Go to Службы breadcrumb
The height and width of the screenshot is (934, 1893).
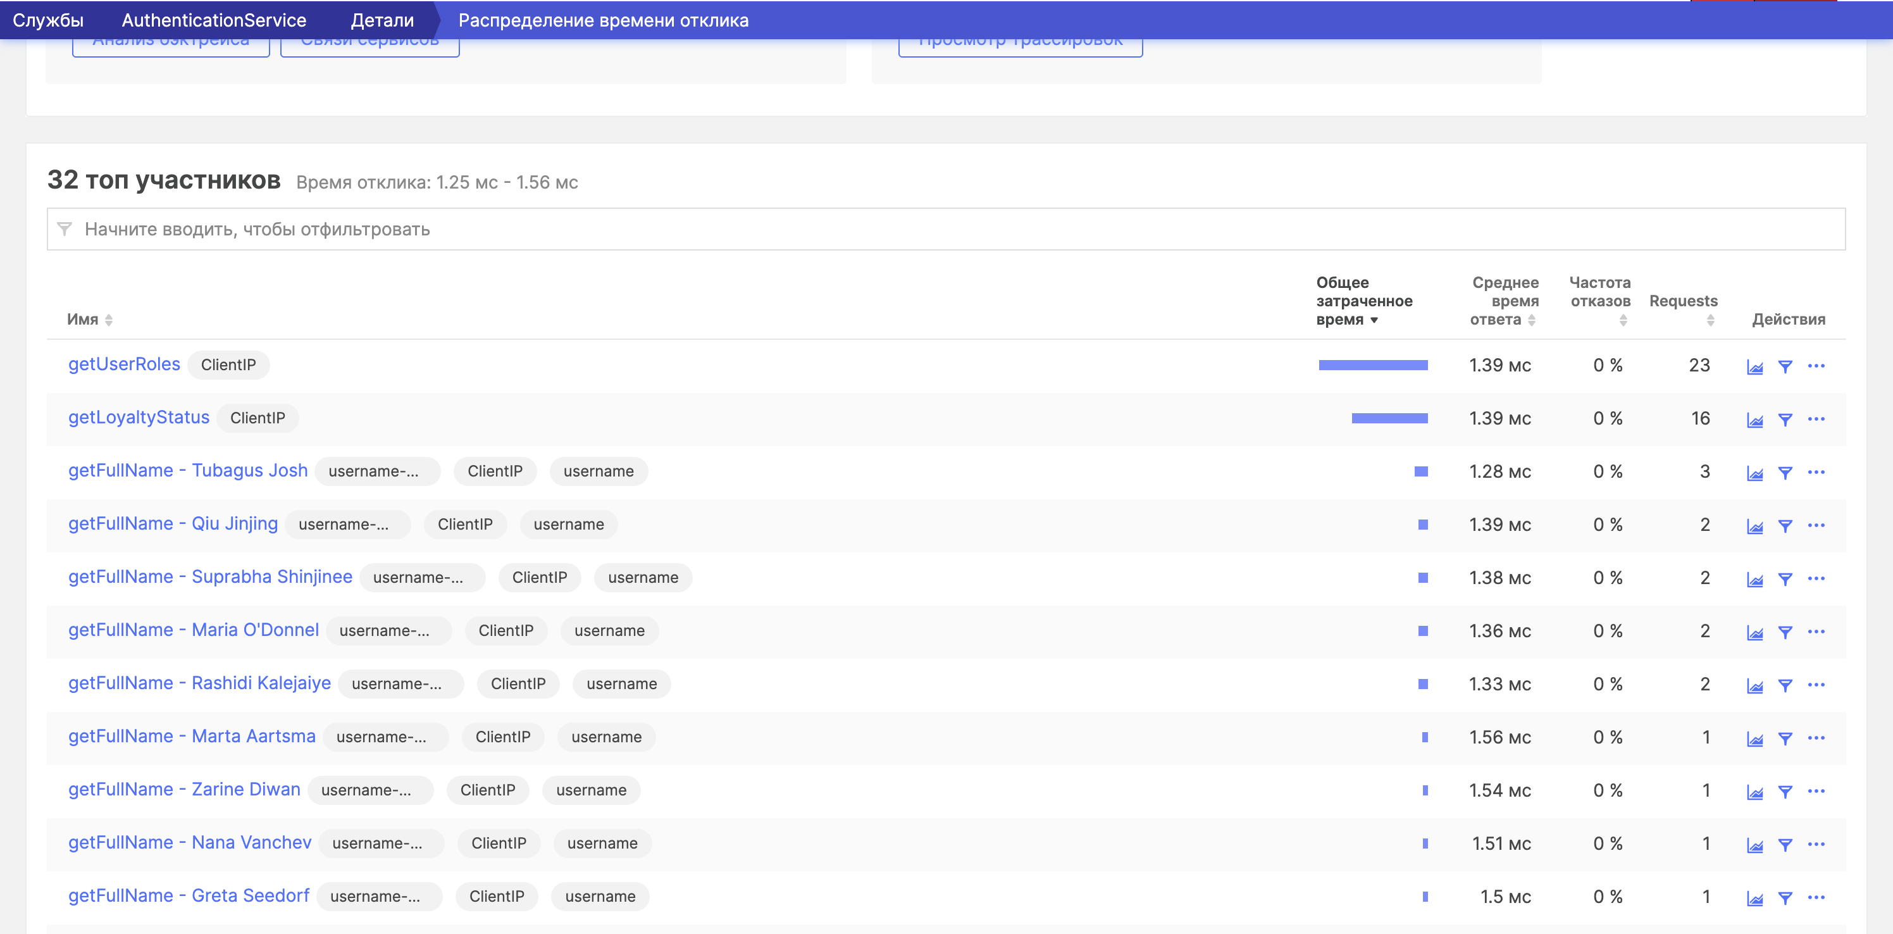click(47, 20)
